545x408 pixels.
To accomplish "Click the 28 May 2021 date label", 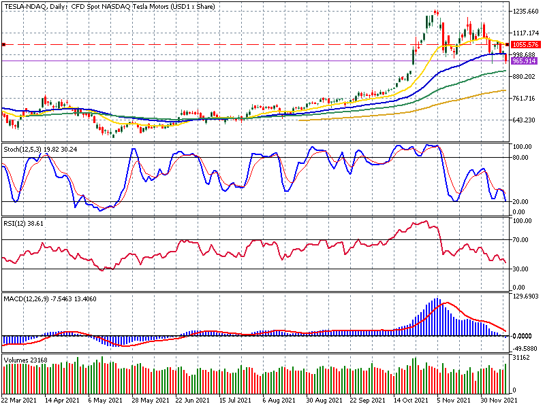I will 151,401.
